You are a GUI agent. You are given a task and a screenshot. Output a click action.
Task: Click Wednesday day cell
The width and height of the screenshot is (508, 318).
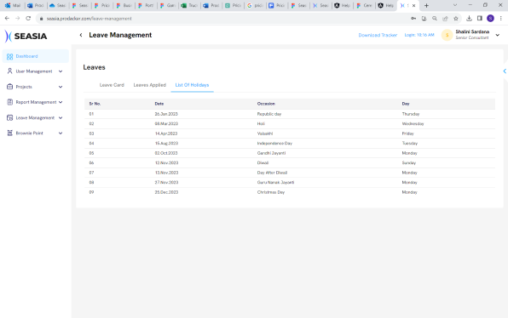pyautogui.click(x=413, y=124)
